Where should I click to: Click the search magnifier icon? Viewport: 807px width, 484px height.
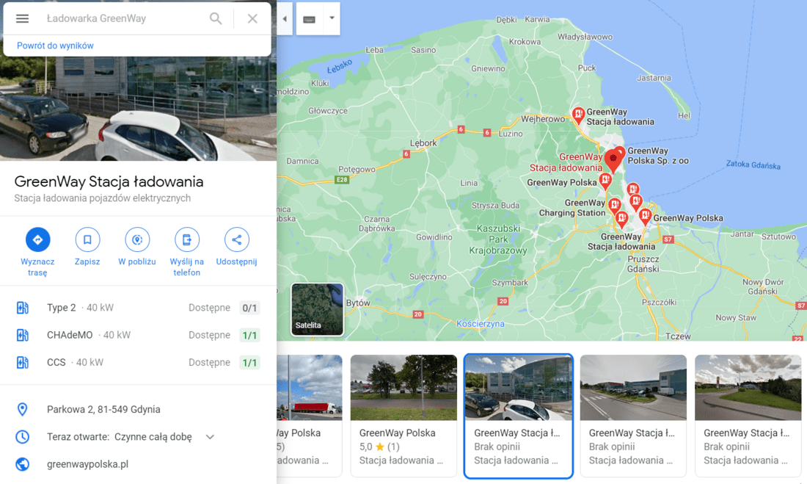(216, 18)
